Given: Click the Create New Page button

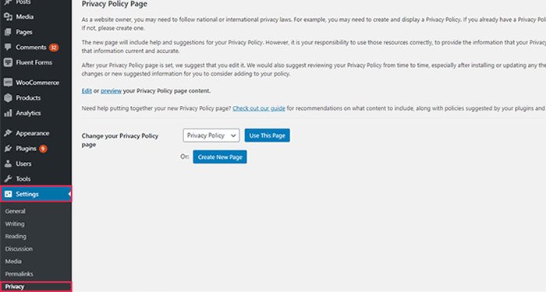Looking at the screenshot, I should pyautogui.click(x=220, y=157).
